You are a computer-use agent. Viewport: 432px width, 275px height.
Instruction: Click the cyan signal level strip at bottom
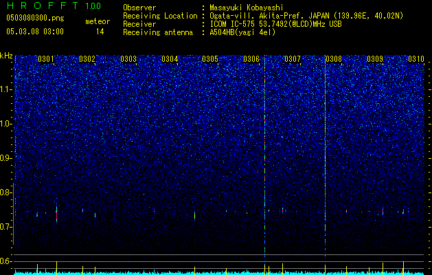click(219, 273)
